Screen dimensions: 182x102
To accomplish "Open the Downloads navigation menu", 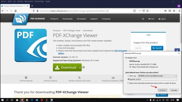I will [x=68, y=19].
